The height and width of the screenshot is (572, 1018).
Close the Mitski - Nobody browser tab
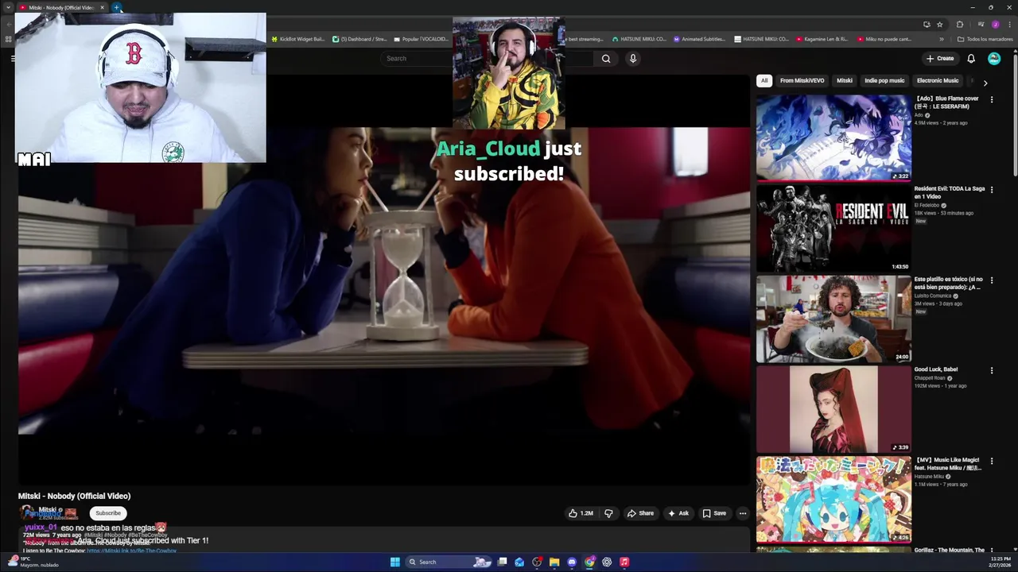pos(102,7)
